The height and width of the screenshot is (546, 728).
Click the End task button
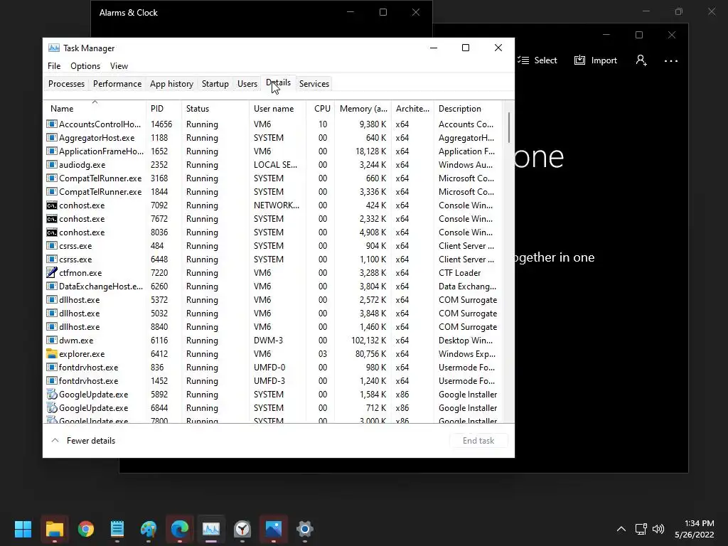[x=478, y=441]
